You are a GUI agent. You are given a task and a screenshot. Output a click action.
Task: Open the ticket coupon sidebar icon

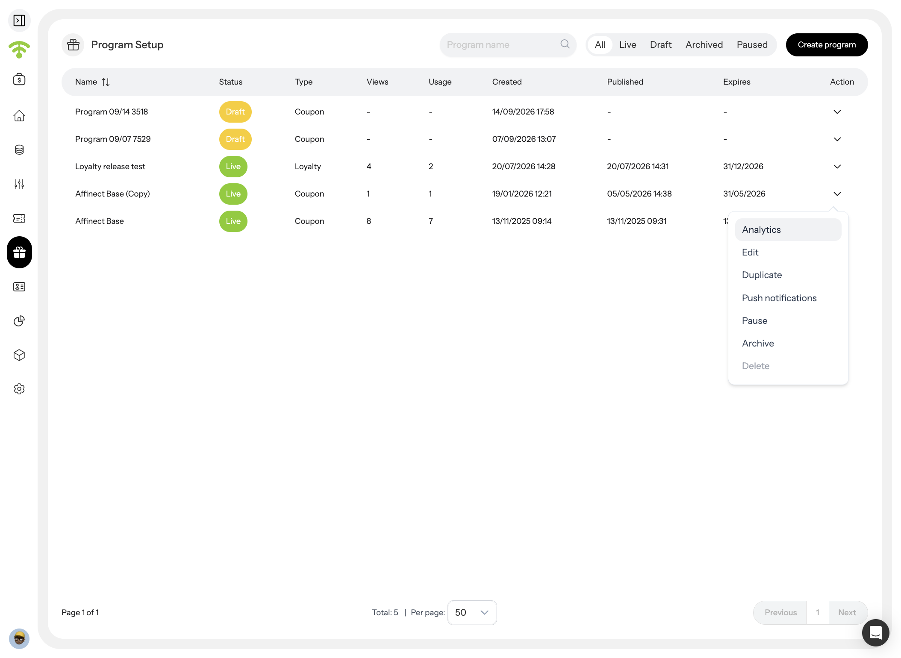coord(19,218)
